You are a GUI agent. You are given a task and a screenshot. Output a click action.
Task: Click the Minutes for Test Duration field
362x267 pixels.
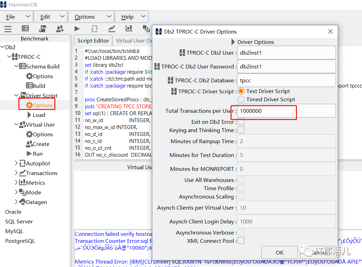286,155
